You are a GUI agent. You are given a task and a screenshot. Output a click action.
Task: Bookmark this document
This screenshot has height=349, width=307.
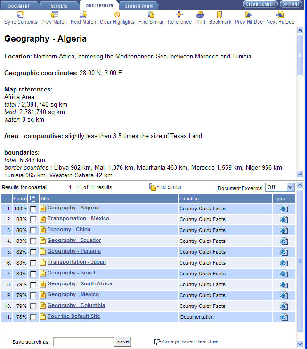[220, 15]
